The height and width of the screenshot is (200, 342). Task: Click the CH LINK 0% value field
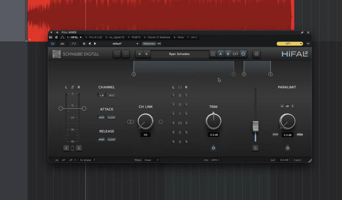146,135
